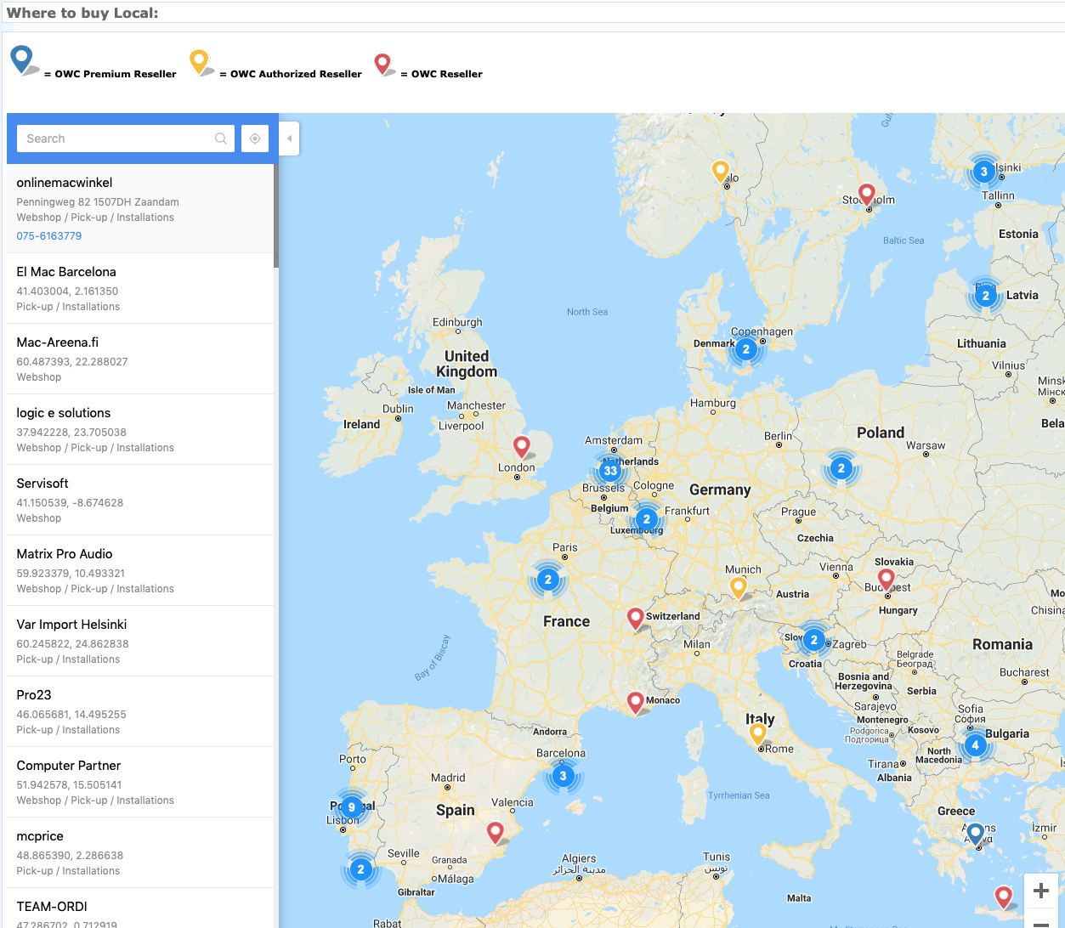This screenshot has height=928, width=1065.
Task: Click the OWC Premium Reseller legend pin
Action: [24, 61]
